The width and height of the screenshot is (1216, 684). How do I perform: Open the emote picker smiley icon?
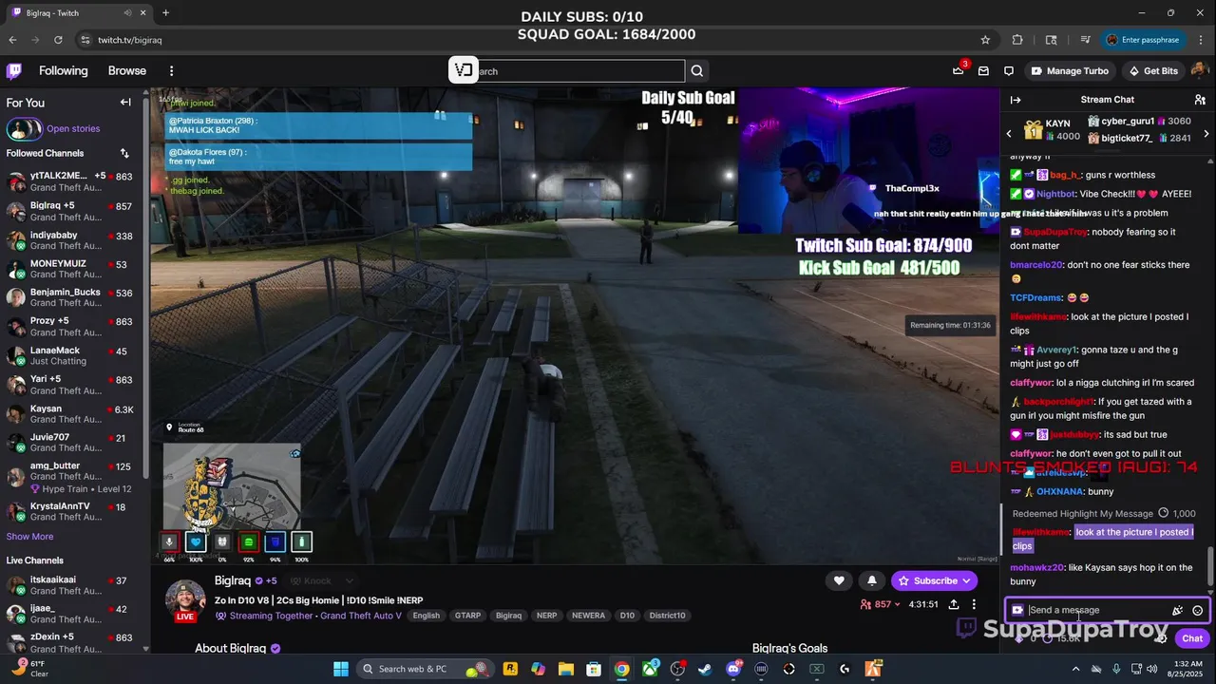pos(1198,611)
